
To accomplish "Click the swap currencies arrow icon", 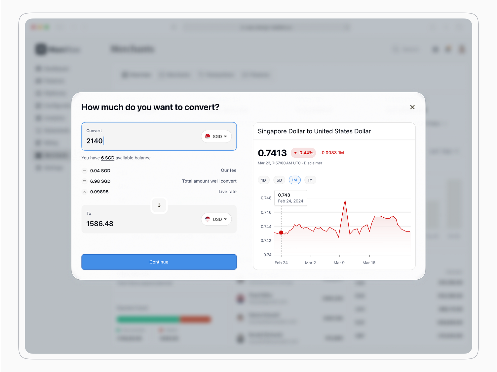I will tap(159, 205).
